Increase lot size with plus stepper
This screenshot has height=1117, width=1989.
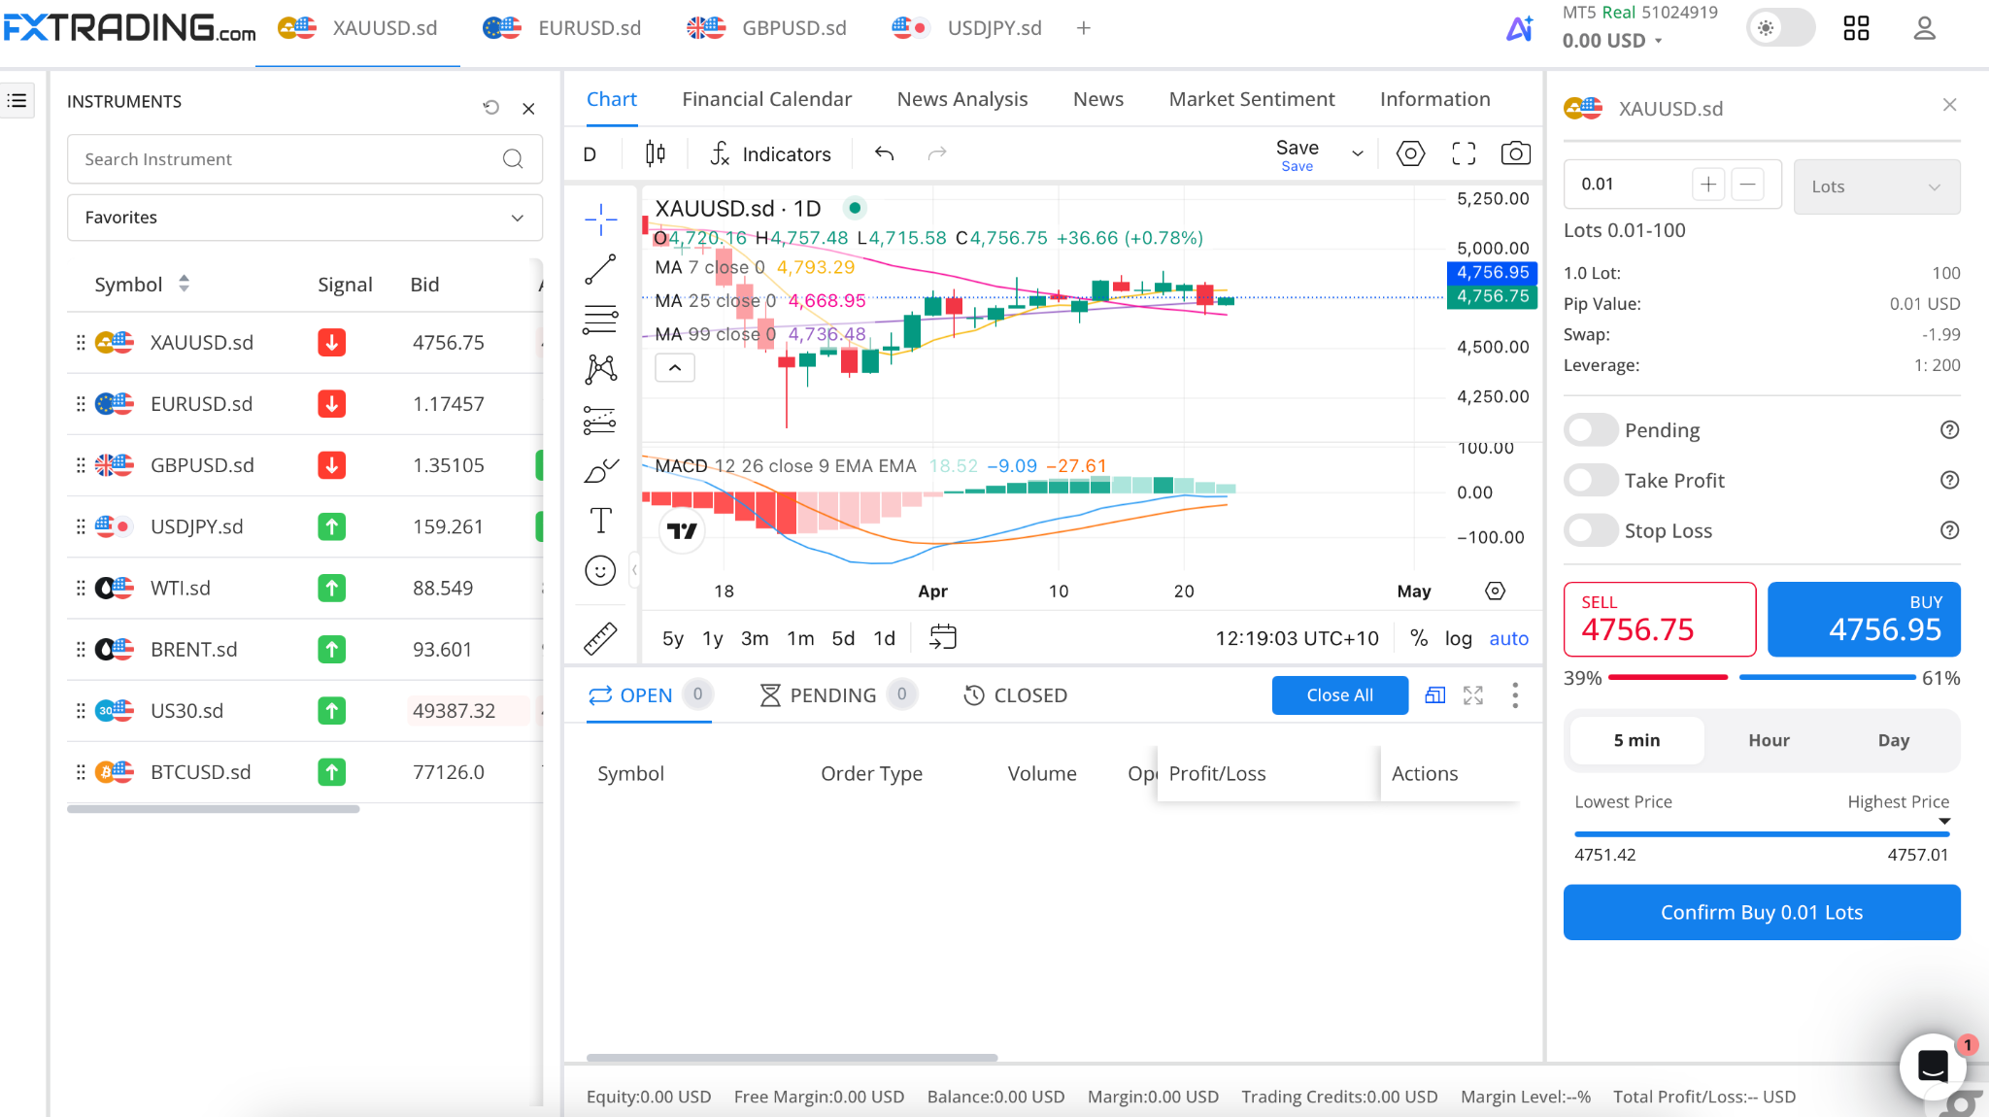click(1708, 184)
